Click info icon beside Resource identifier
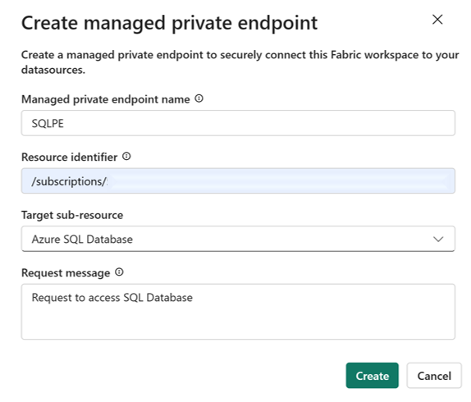The width and height of the screenshot is (471, 402). tap(126, 157)
